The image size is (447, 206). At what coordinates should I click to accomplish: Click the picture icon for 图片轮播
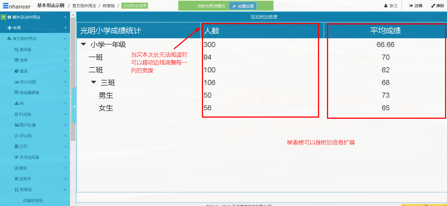17,125
